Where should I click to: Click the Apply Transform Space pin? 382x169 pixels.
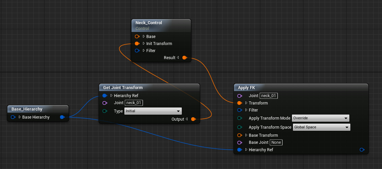pyautogui.click(x=240, y=127)
